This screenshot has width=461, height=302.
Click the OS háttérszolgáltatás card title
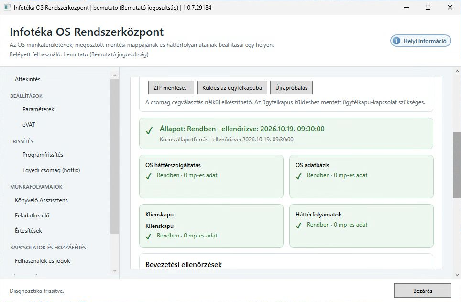pyautogui.click(x=173, y=165)
